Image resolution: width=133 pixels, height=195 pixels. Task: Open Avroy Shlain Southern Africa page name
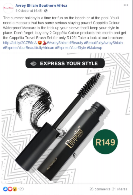tap(41, 6)
